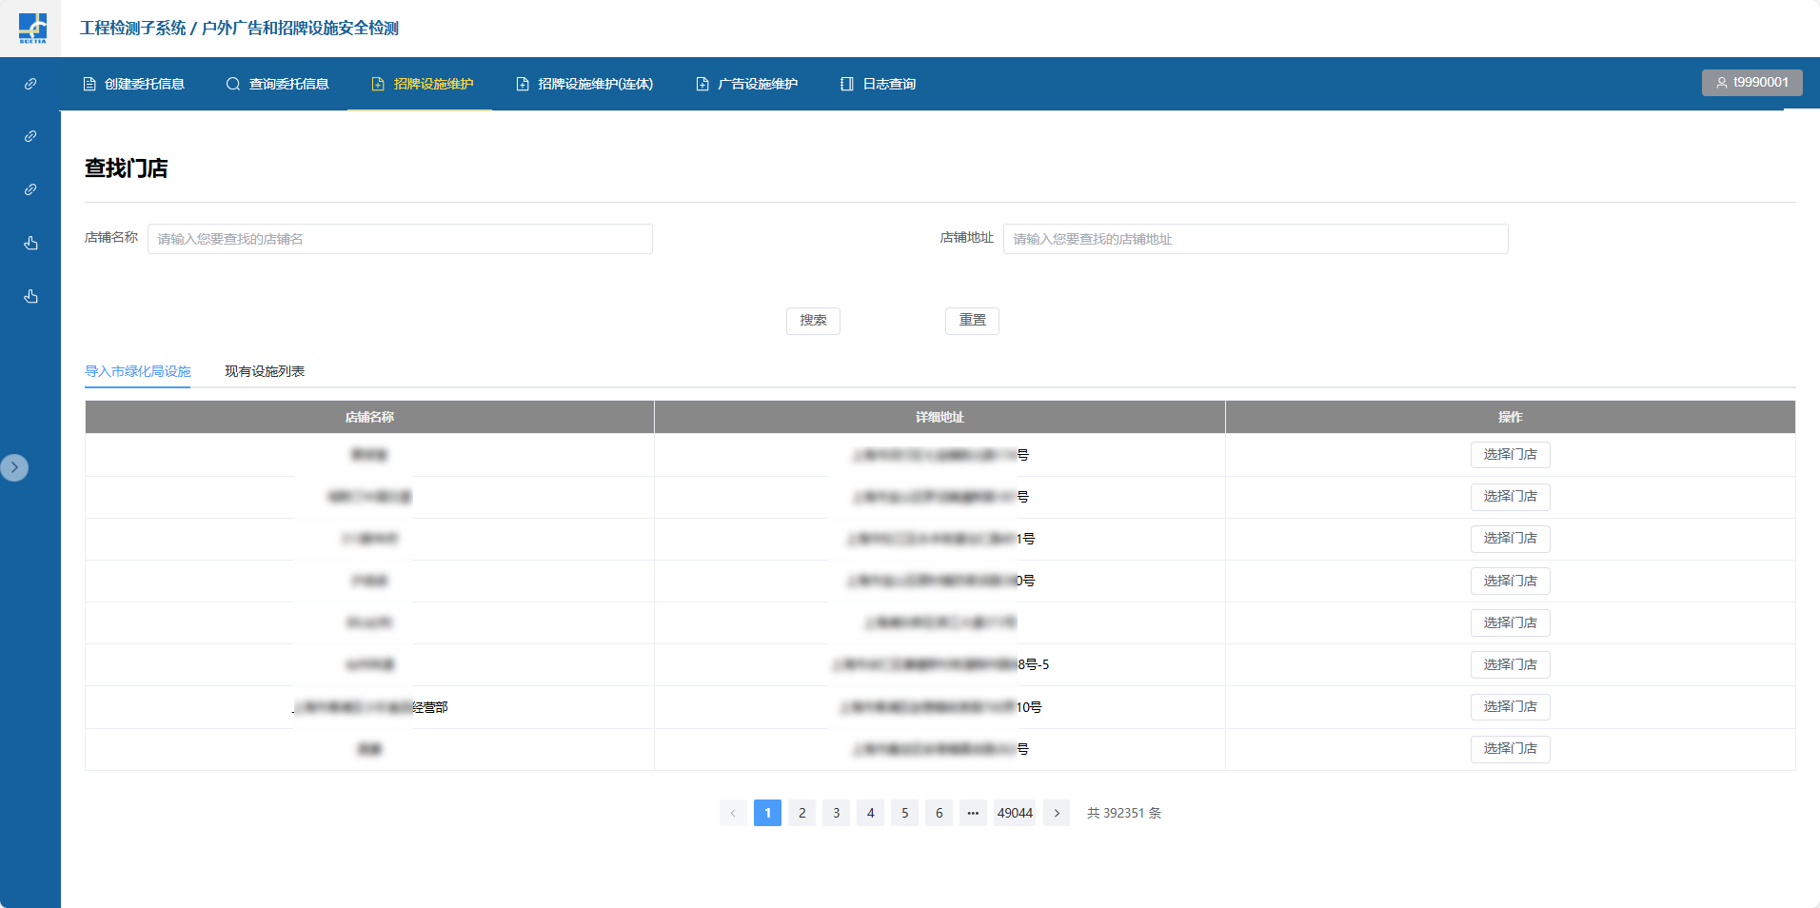The width and height of the screenshot is (1820, 908).
Task: Expand more pages via ellipsis button
Action: click(x=973, y=813)
